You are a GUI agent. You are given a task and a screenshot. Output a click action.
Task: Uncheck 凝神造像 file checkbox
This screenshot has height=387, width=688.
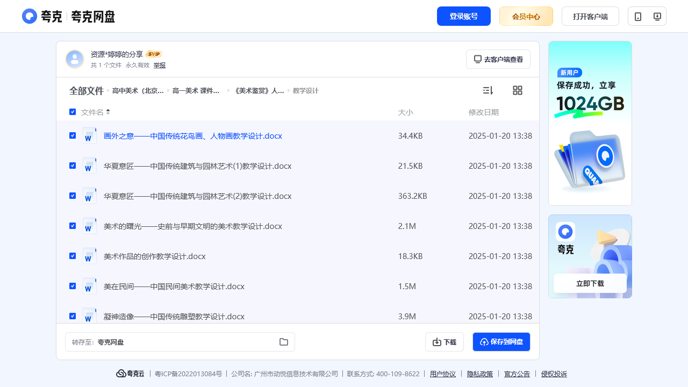point(73,316)
